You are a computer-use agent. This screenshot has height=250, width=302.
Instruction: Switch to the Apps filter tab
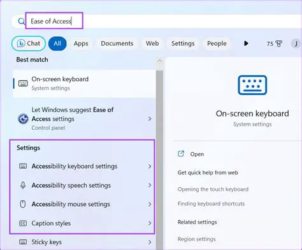click(x=81, y=43)
